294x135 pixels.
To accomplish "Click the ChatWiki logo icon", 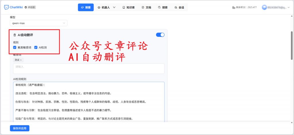I will click(x=6, y=7).
